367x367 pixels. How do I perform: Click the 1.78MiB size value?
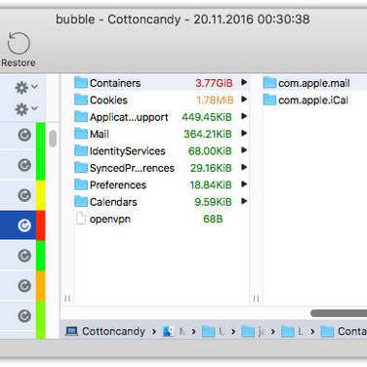pyautogui.click(x=215, y=100)
